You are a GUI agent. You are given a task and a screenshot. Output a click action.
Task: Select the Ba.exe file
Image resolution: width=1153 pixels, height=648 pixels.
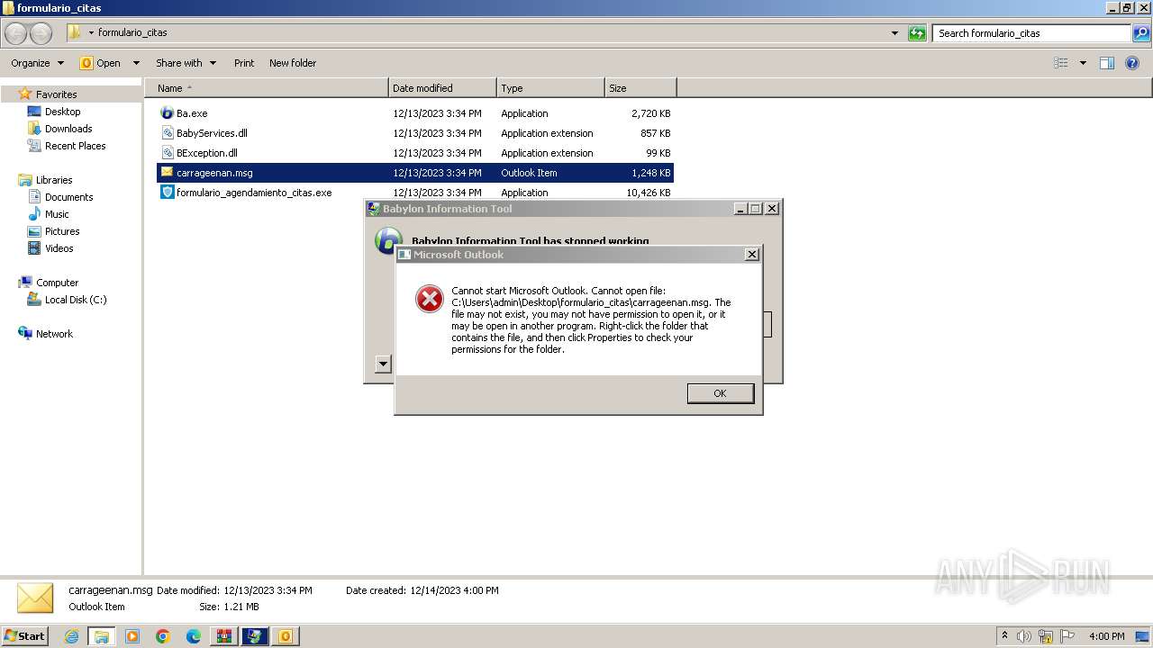tap(415, 113)
